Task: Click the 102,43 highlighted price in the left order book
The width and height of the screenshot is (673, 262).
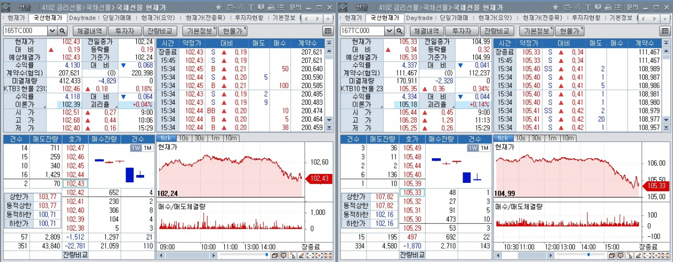Action: click(x=75, y=183)
